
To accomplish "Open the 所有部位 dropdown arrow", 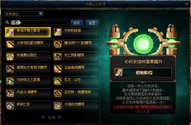I will (41, 14).
